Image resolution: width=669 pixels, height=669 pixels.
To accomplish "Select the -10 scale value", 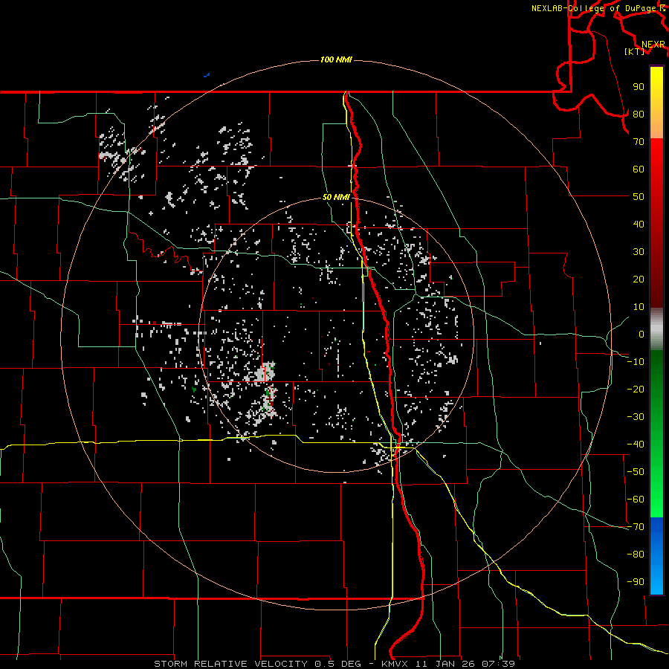I will coord(636,362).
